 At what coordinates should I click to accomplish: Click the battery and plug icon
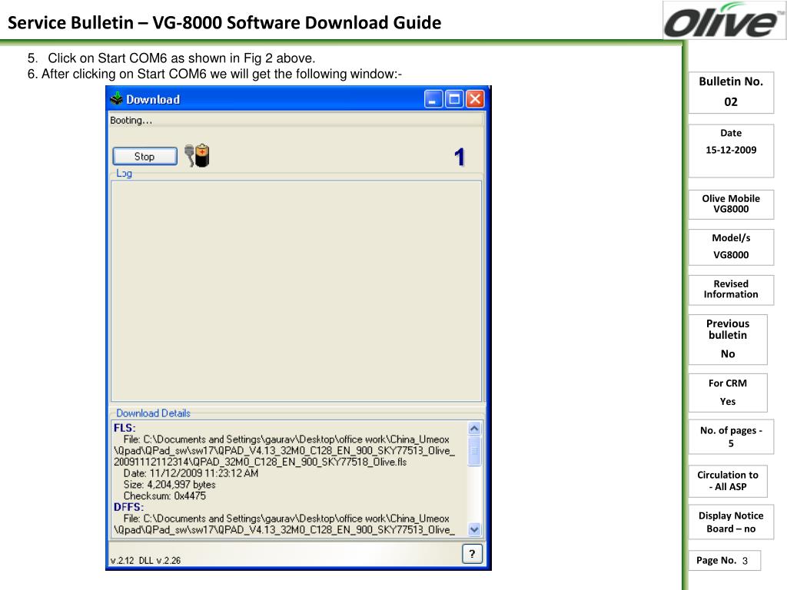(197, 155)
